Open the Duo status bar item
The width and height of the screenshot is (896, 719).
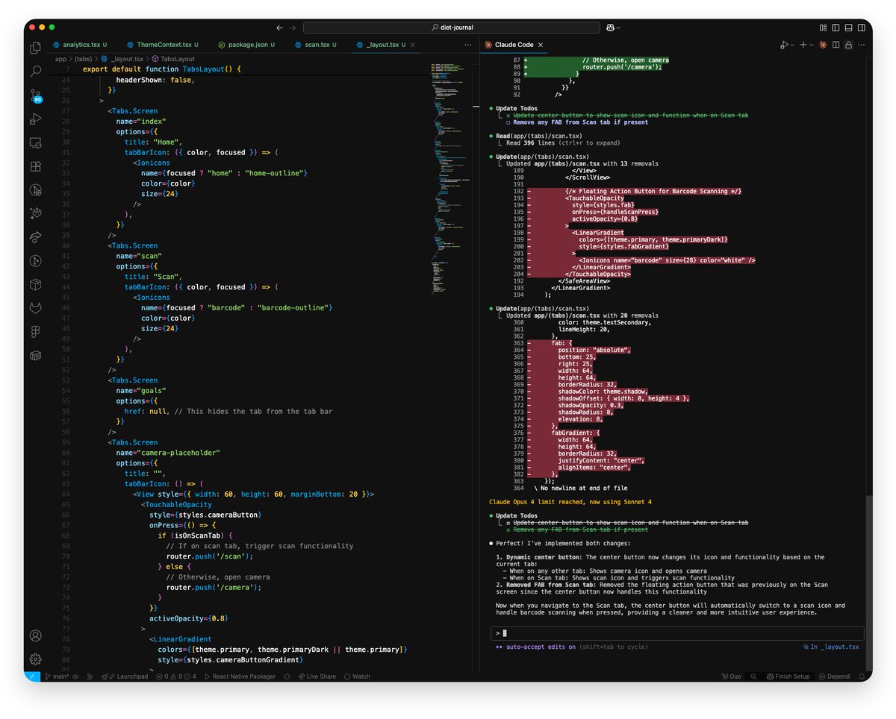(731, 676)
